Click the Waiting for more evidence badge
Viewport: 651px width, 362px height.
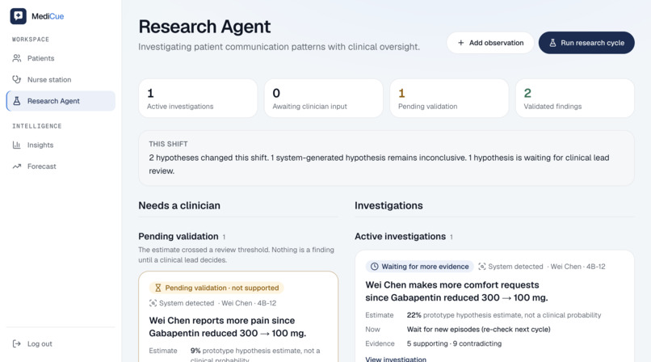point(419,267)
